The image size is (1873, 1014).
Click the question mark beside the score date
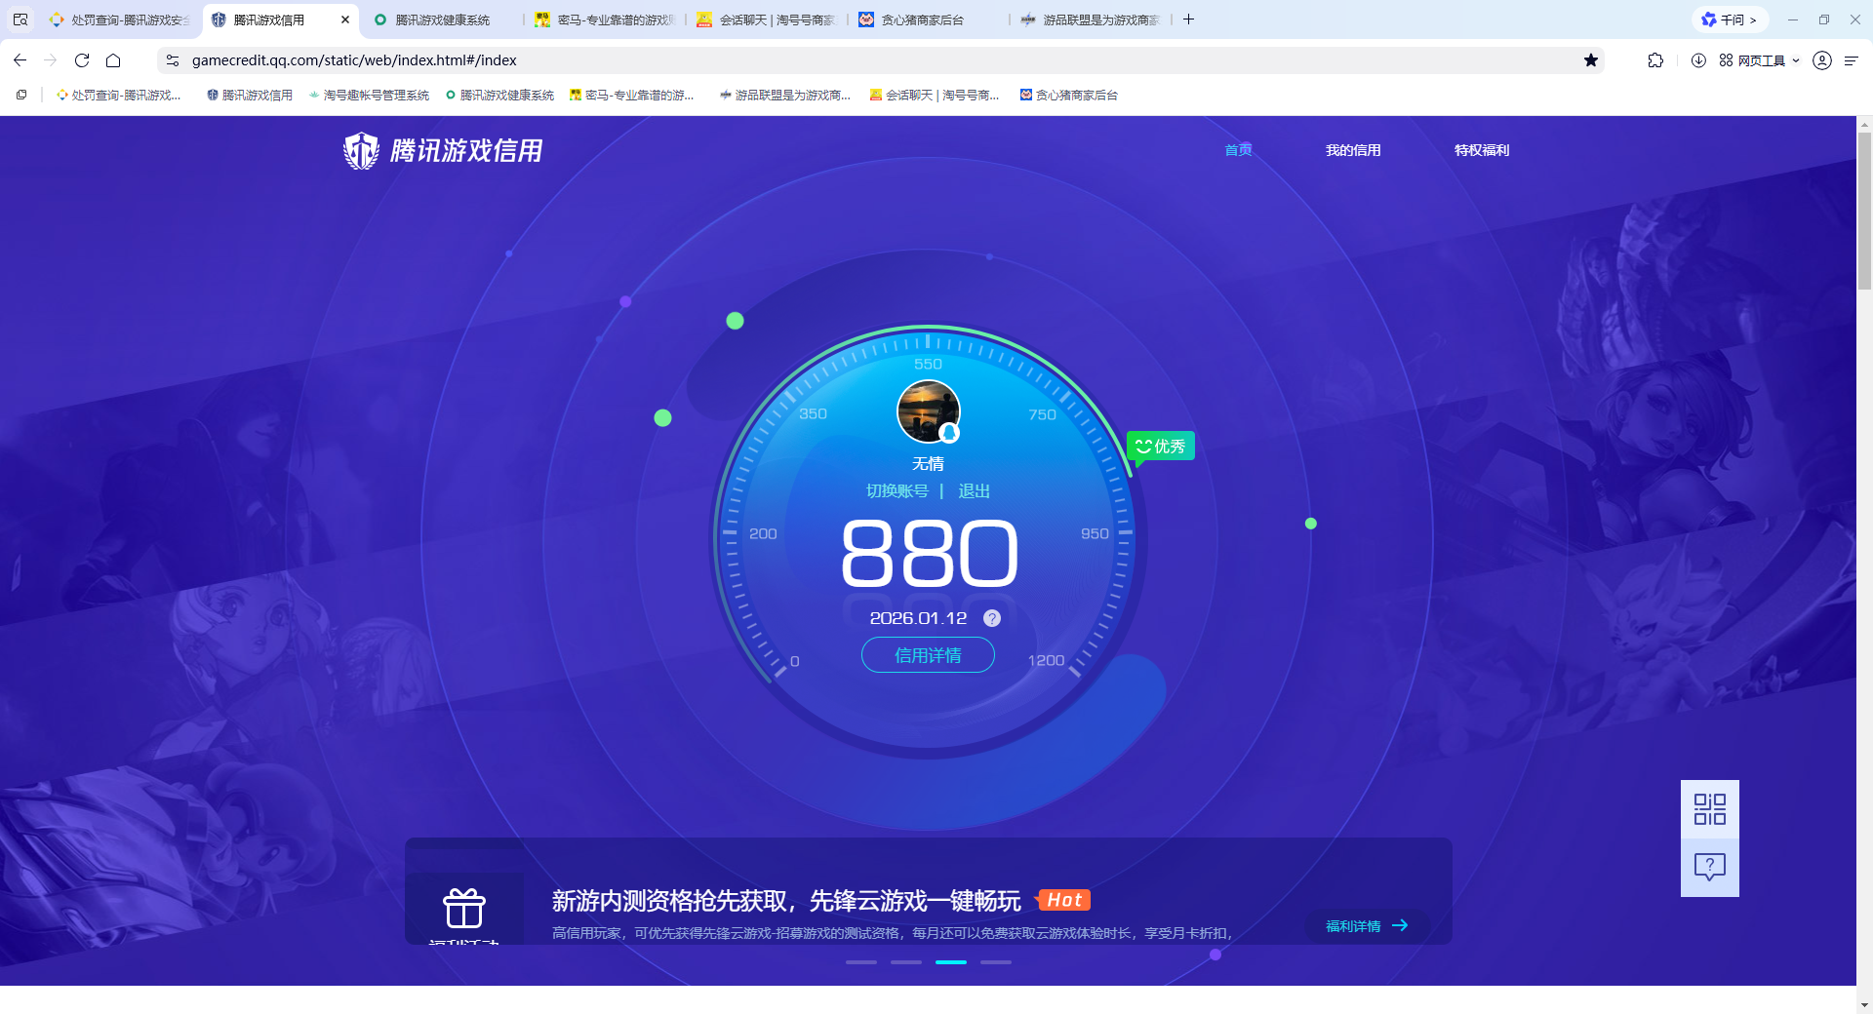pos(991,618)
